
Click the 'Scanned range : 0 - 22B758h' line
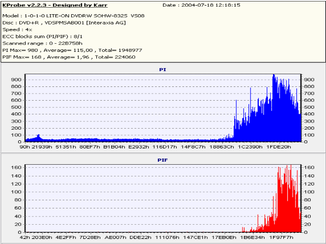pos(42,43)
